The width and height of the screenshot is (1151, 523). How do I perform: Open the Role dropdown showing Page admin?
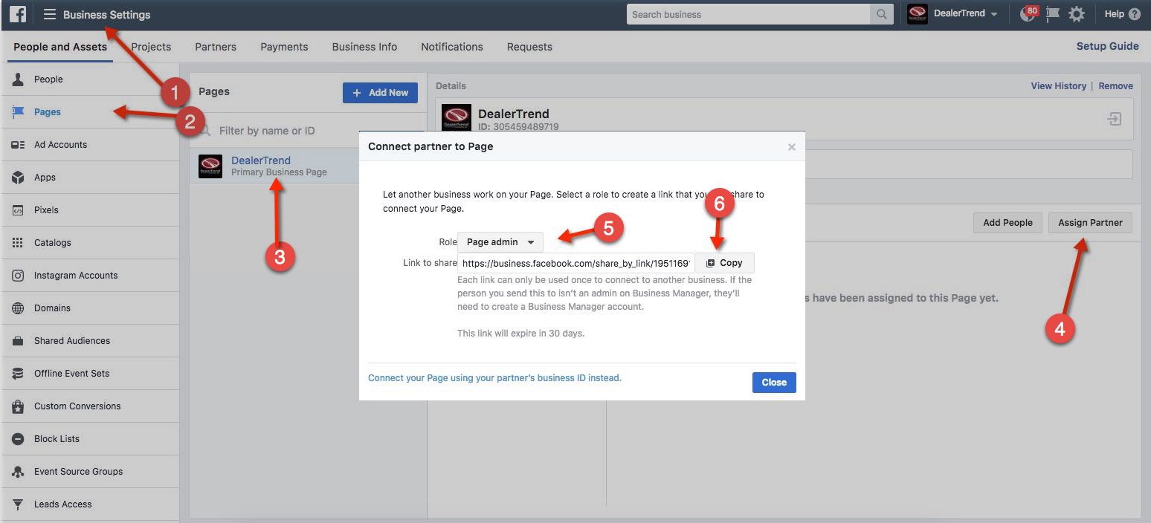(x=500, y=242)
